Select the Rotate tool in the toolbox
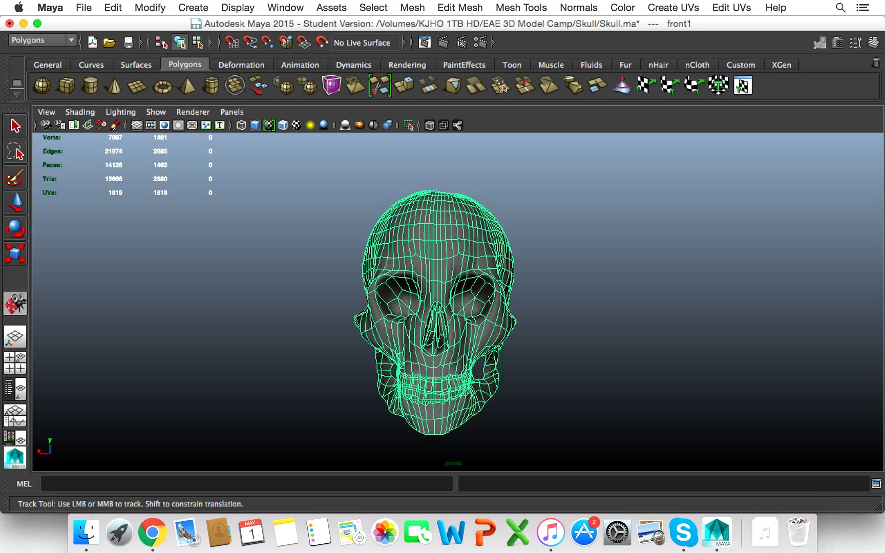Image resolution: width=885 pixels, height=553 pixels. [15, 228]
